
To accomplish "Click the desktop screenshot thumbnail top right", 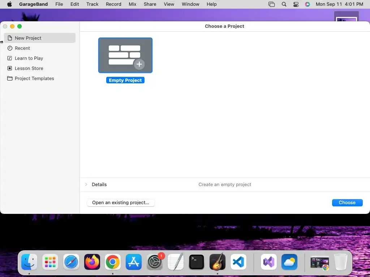I will point(347,17).
